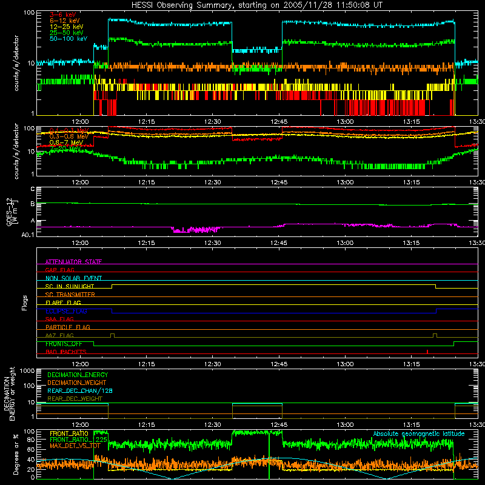Click the B level label on the GOES axis

tap(33, 204)
